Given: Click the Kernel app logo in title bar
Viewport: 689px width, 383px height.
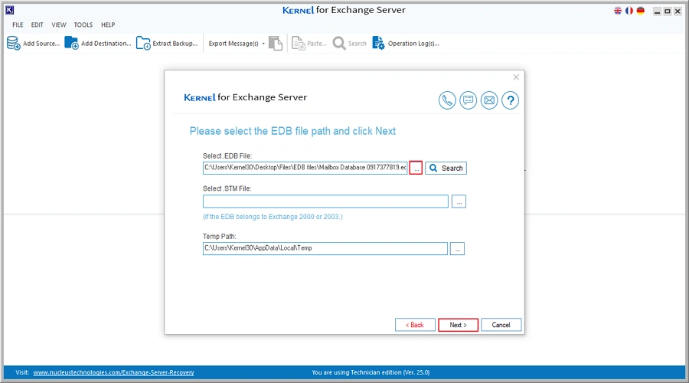Looking at the screenshot, I should 10,10.
